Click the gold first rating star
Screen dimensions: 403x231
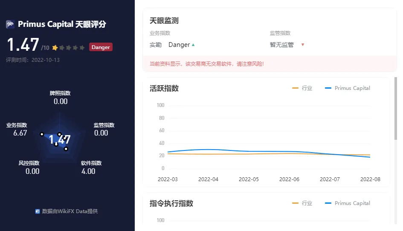tap(55, 48)
